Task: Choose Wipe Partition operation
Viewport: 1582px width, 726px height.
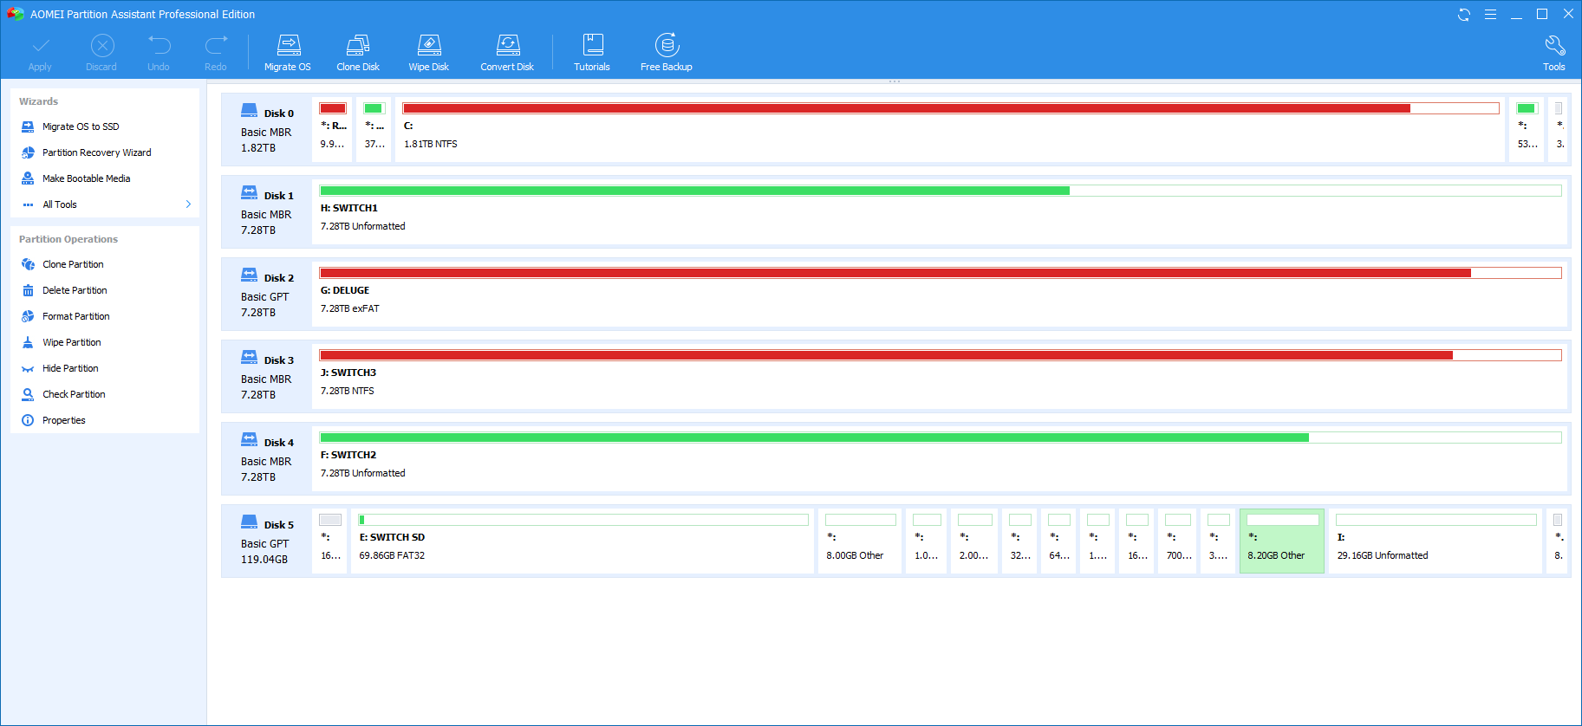Action: (71, 342)
